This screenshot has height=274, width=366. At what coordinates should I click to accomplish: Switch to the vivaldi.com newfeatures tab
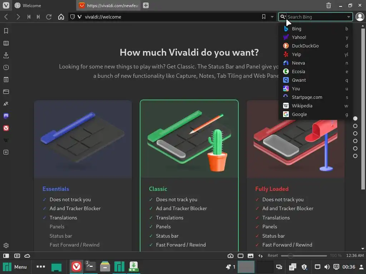click(109, 5)
